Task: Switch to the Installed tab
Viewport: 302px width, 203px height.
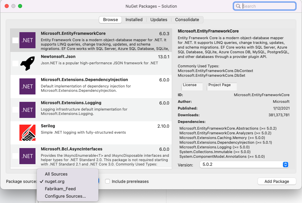Action: [x=134, y=19]
